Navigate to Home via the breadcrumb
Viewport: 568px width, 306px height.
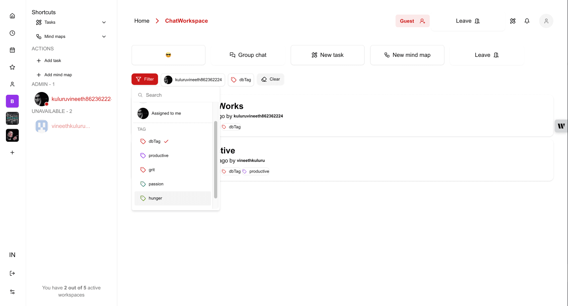(x=141, y=21)
